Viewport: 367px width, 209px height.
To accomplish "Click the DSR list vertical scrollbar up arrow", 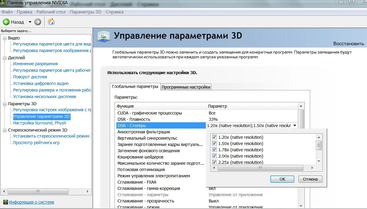I will [x=319, y=137].
